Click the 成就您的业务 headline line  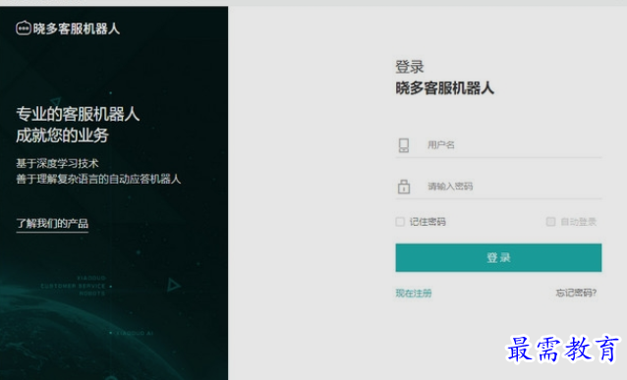(62, 136)
